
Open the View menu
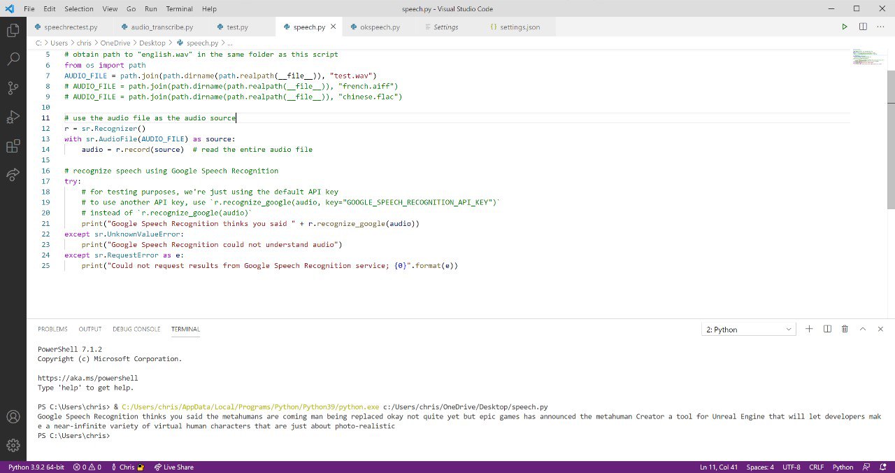click(x=110, y=9)
